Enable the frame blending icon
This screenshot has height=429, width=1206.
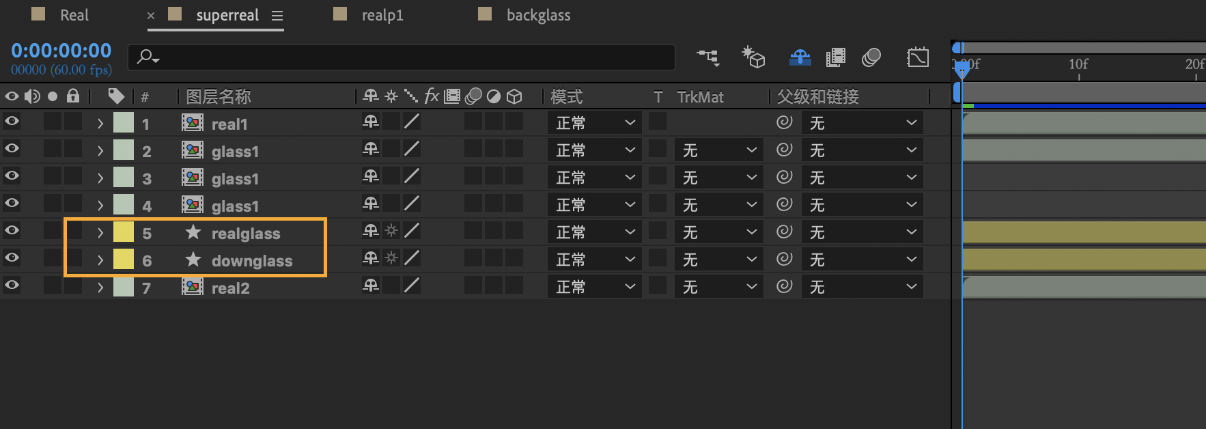tap(835, 57)
